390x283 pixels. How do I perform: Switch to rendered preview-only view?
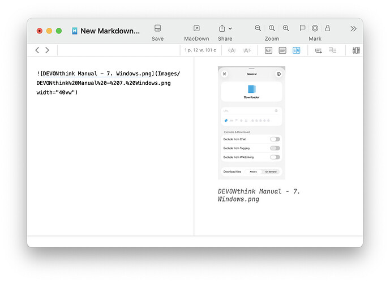coord(268,50)
